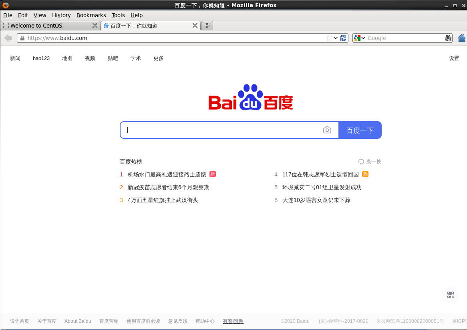Click the lock icon in URL bar
This screenshot has width=467, height=330.
pos(22,38)
